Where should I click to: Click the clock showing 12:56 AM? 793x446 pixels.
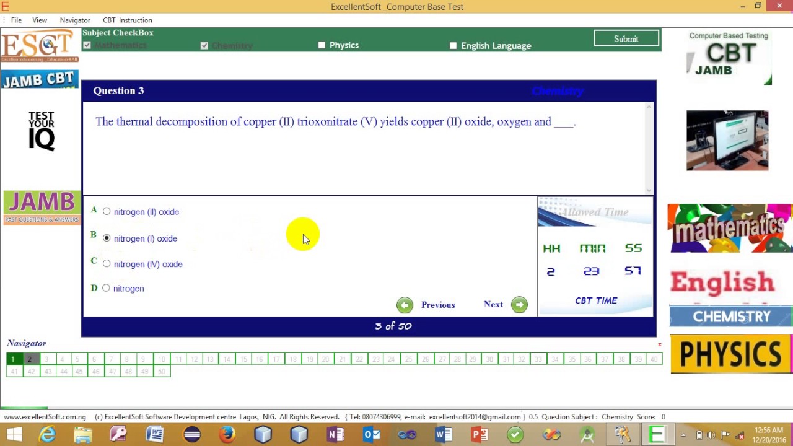coord(768,431)
